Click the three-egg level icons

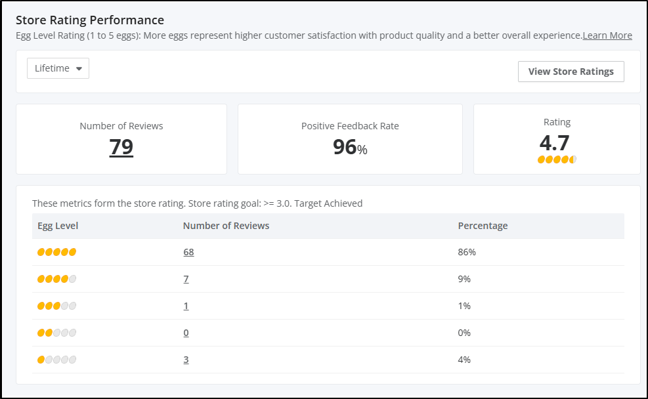(x=56, y=306)
